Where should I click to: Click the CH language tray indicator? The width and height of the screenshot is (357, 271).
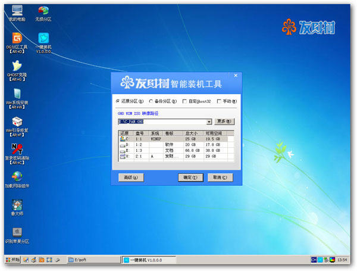(x=314, y=260)
